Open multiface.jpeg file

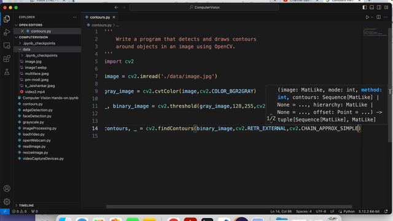pos(37,74)
